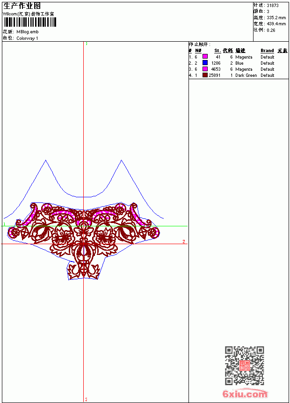Select the first Magenta color swatch
The height and width of the screenshot is (403, 290).
(x=205, y=57)
